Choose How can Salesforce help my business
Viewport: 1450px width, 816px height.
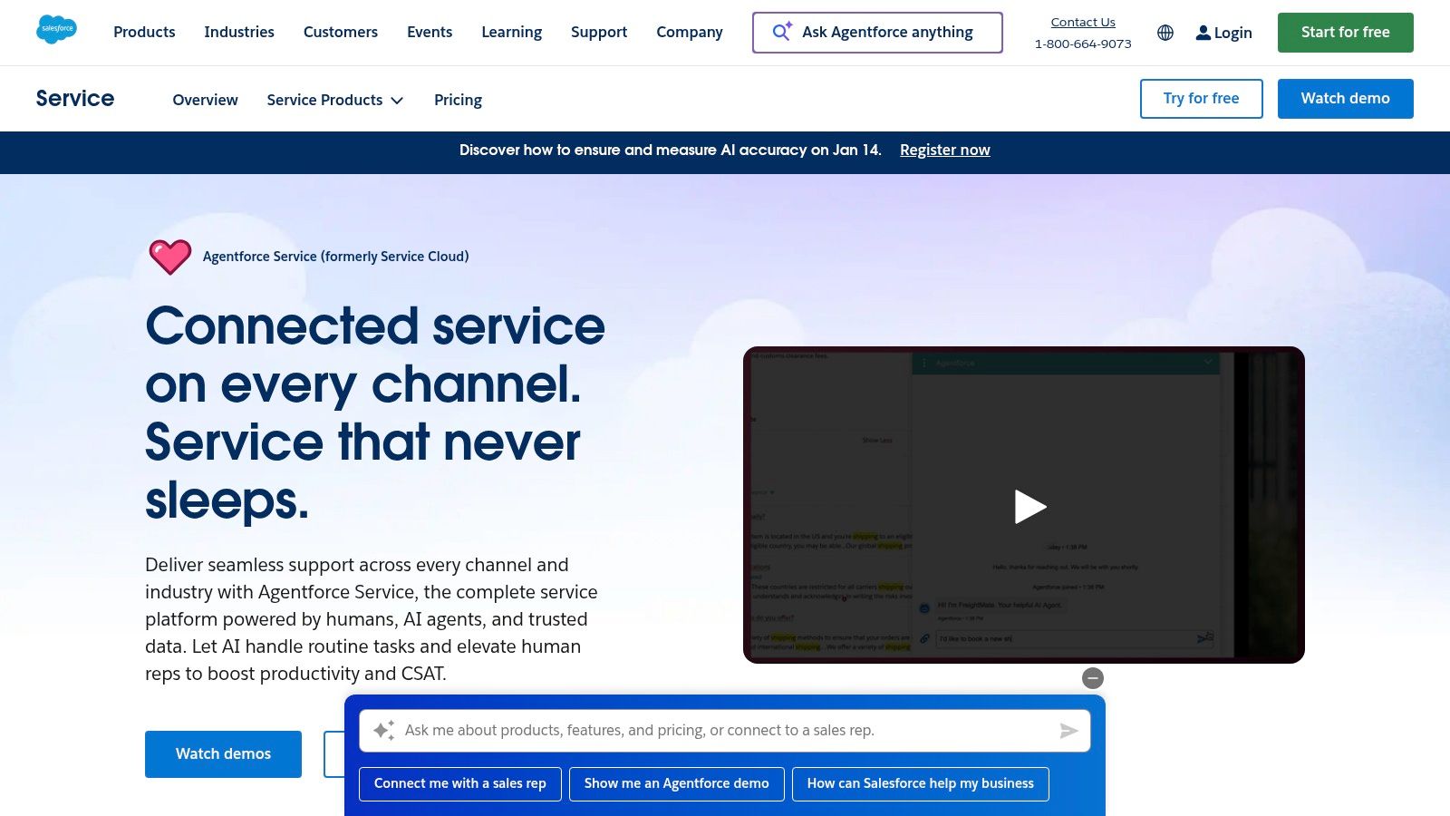click(x=920, y=783)
